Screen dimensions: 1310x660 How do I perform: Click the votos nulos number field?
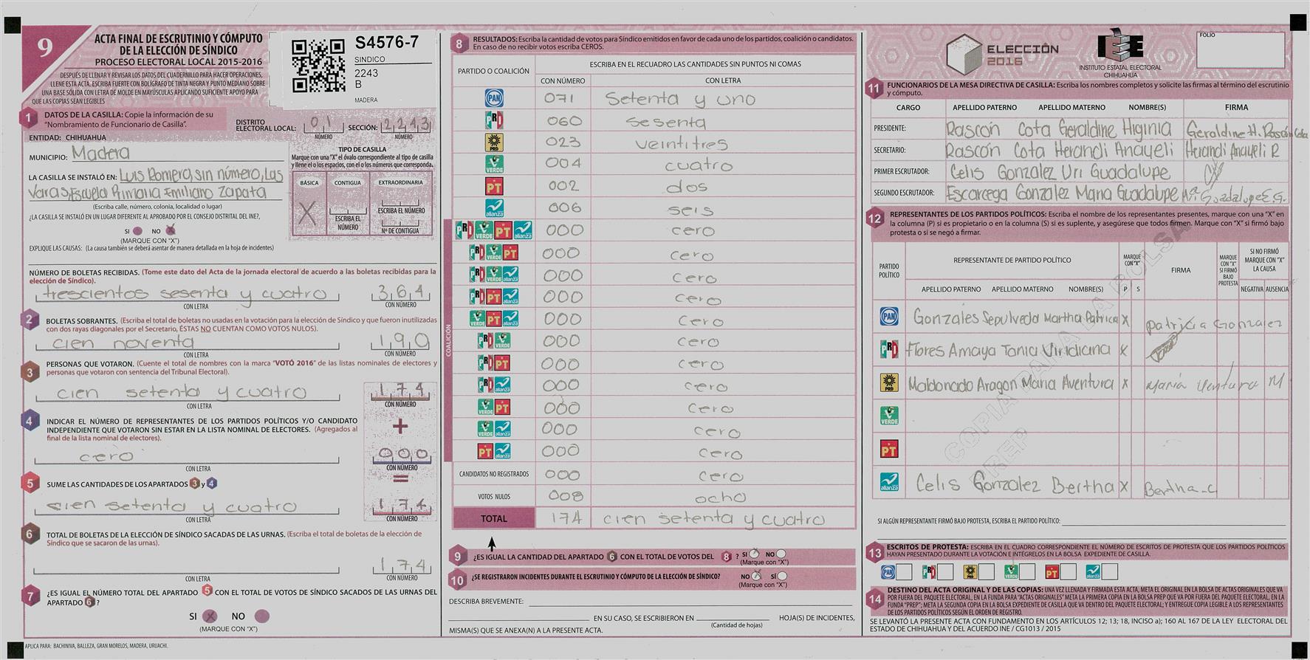[566, 496]
